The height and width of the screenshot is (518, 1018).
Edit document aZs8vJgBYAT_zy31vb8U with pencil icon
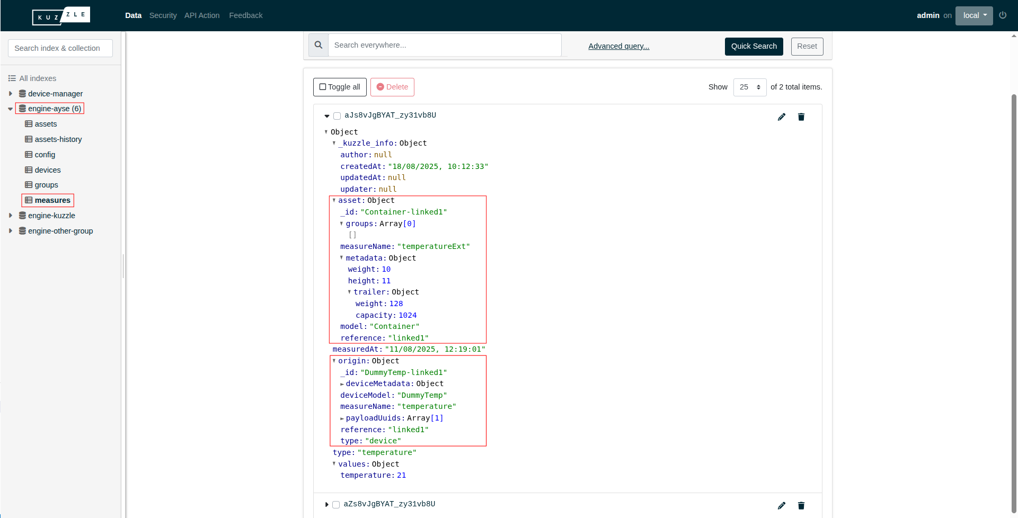[x=782, y=506]
